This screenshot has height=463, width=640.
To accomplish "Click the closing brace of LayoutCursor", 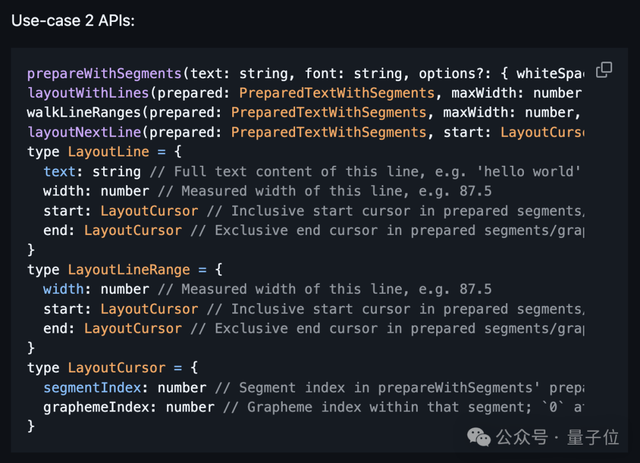I will (31, 426).
